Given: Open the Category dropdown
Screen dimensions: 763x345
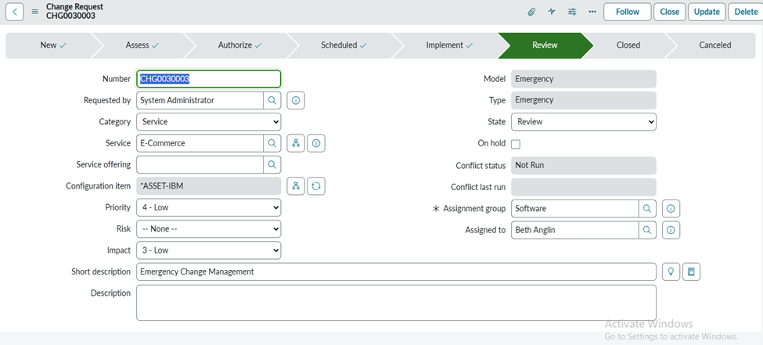Looking at the screenshot, I should point(208,122).
